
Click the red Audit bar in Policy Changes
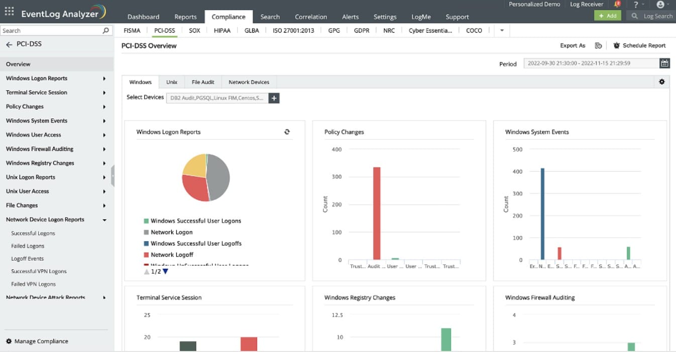point(377,214)
